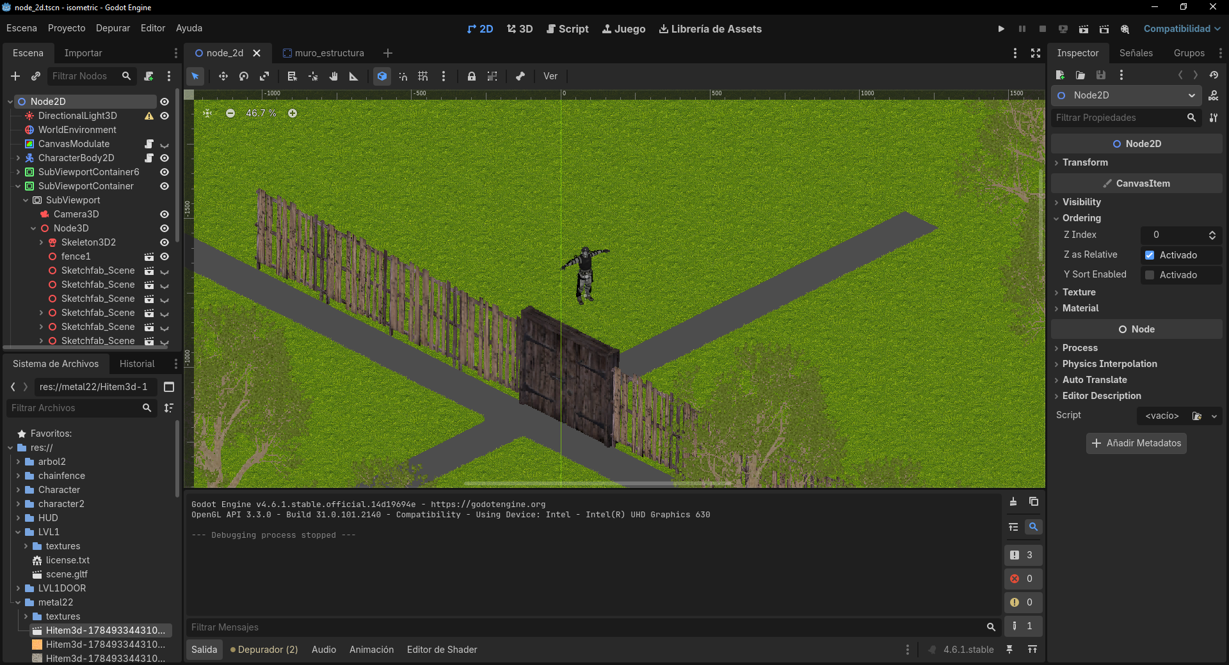This screenshot has width=1229, height=665.
Task: Select the Ruler mode tool
Action: tap(353, 76)
